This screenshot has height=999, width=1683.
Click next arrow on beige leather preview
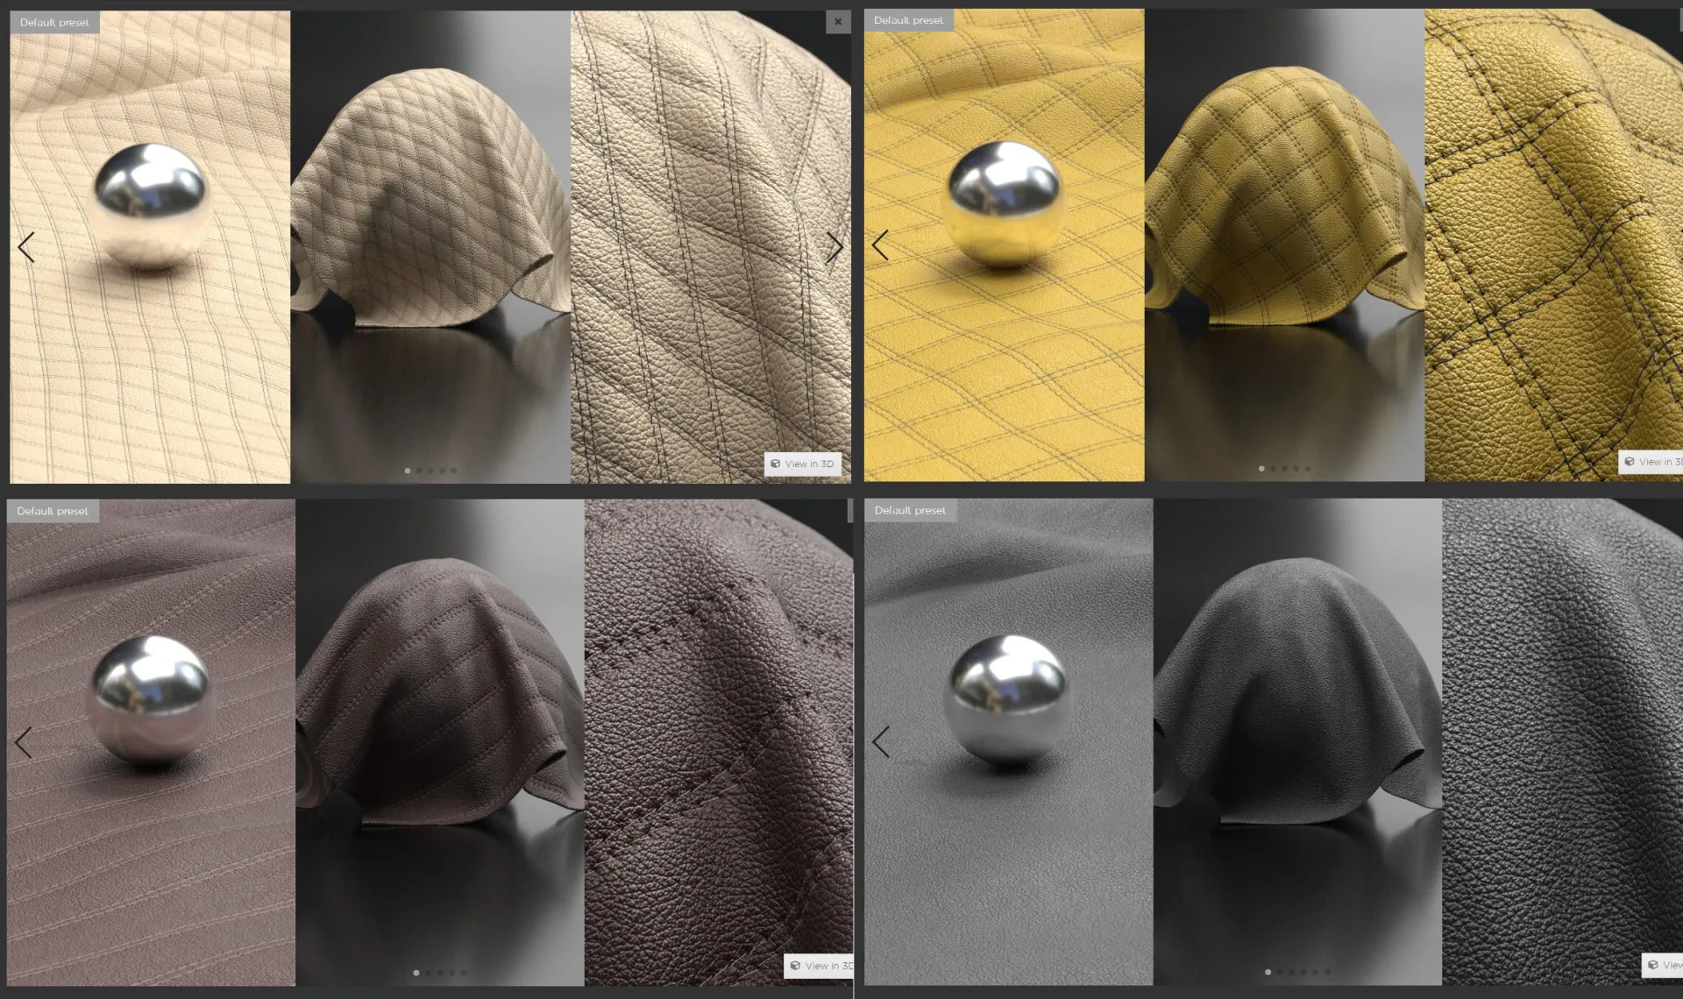click(834, 247)
